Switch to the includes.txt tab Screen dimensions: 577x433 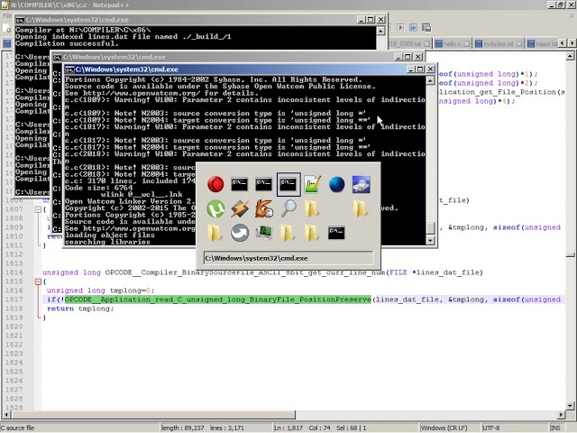(x=499, y=44)
